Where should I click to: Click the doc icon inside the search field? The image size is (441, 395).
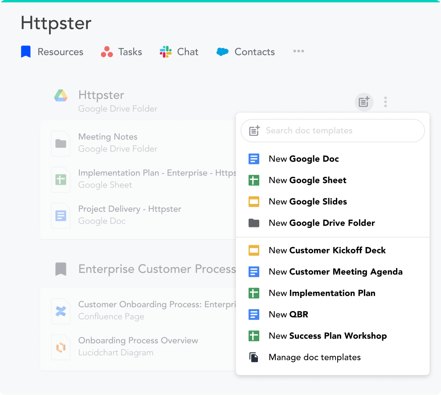[x=254, y=130]
